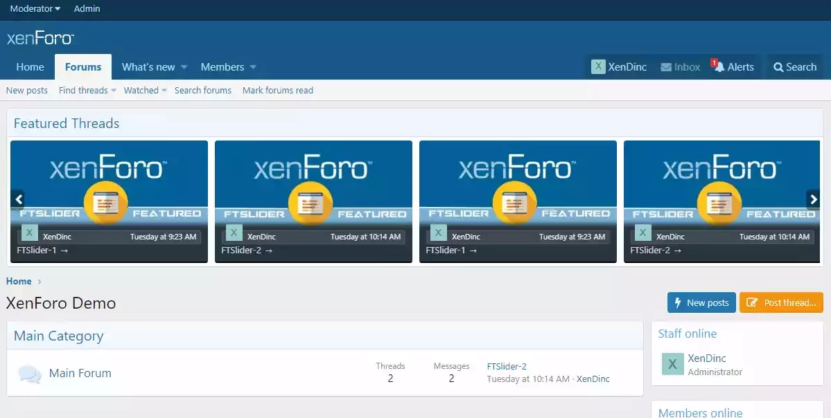Open first FTSlider-1 → title link
This screenshot has height=418, width=831.
tap(42, 251)
